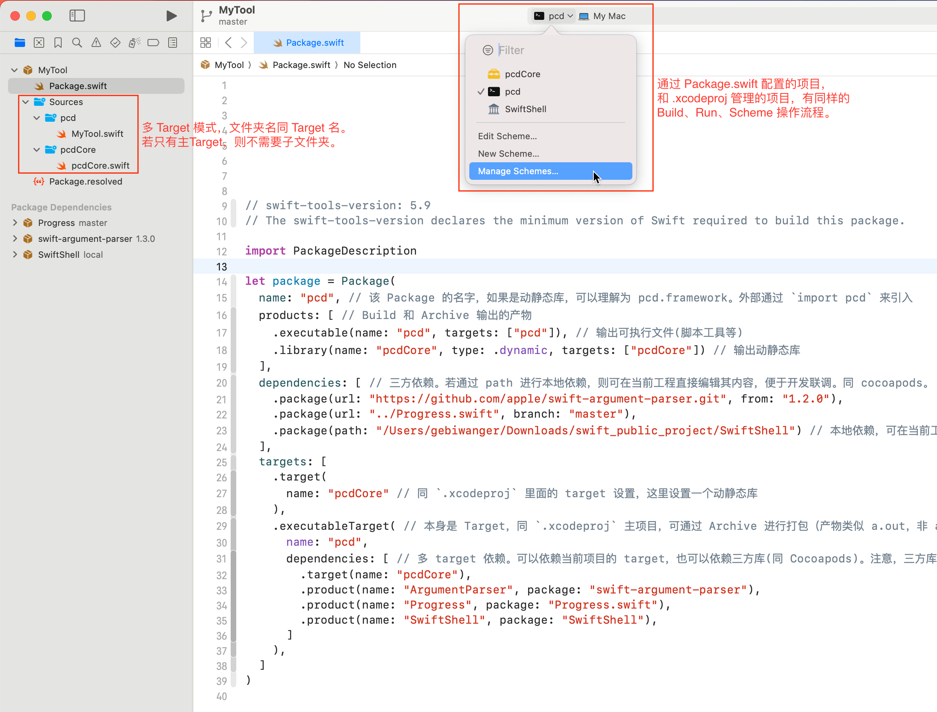Image resolution: width=937 pixels, height=712 pixels.
Task: Click Package.swift in the jump bar
Action: 301,65
